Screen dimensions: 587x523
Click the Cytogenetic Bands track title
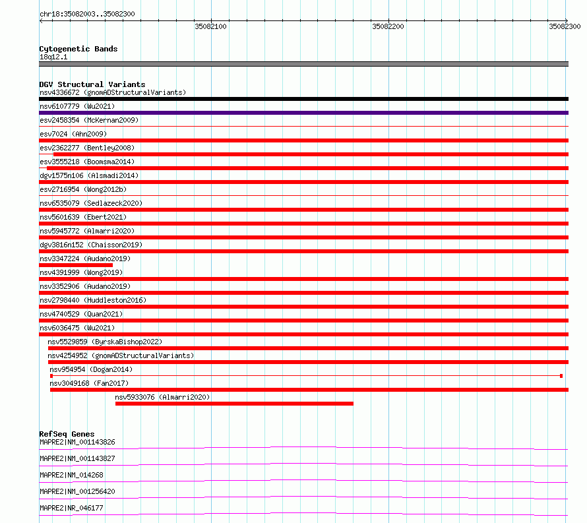pyautogui.click(x=78, y=49)
